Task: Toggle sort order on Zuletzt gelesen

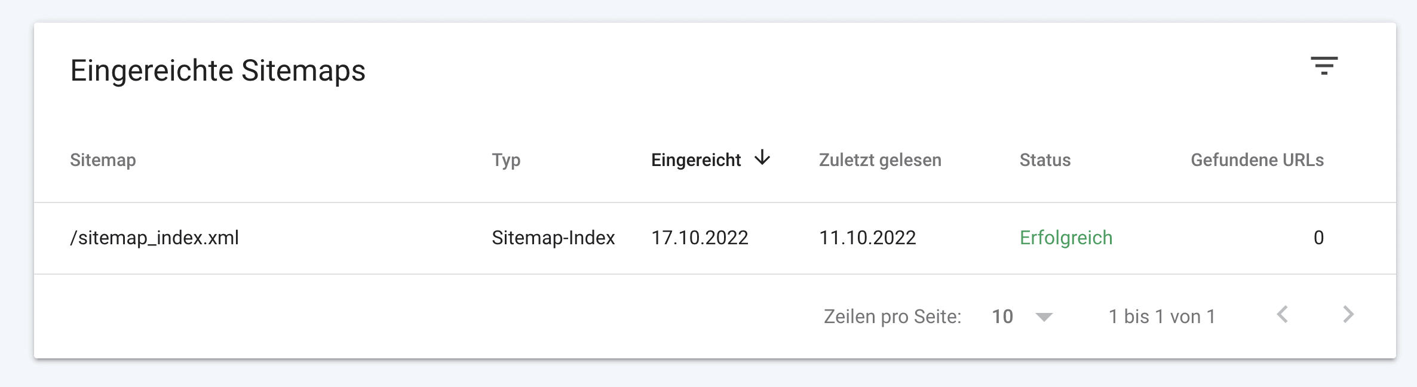Action: pyautogui.click(x=880, y=159)
